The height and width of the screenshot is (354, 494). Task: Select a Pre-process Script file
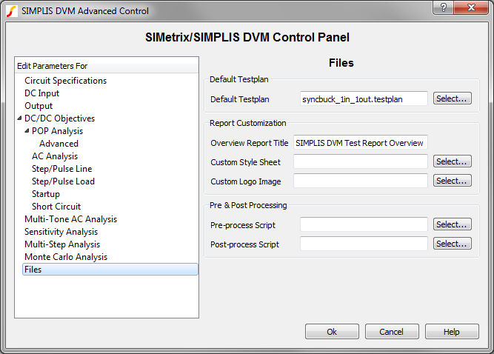pyautogui.click(x=452, y=224)
